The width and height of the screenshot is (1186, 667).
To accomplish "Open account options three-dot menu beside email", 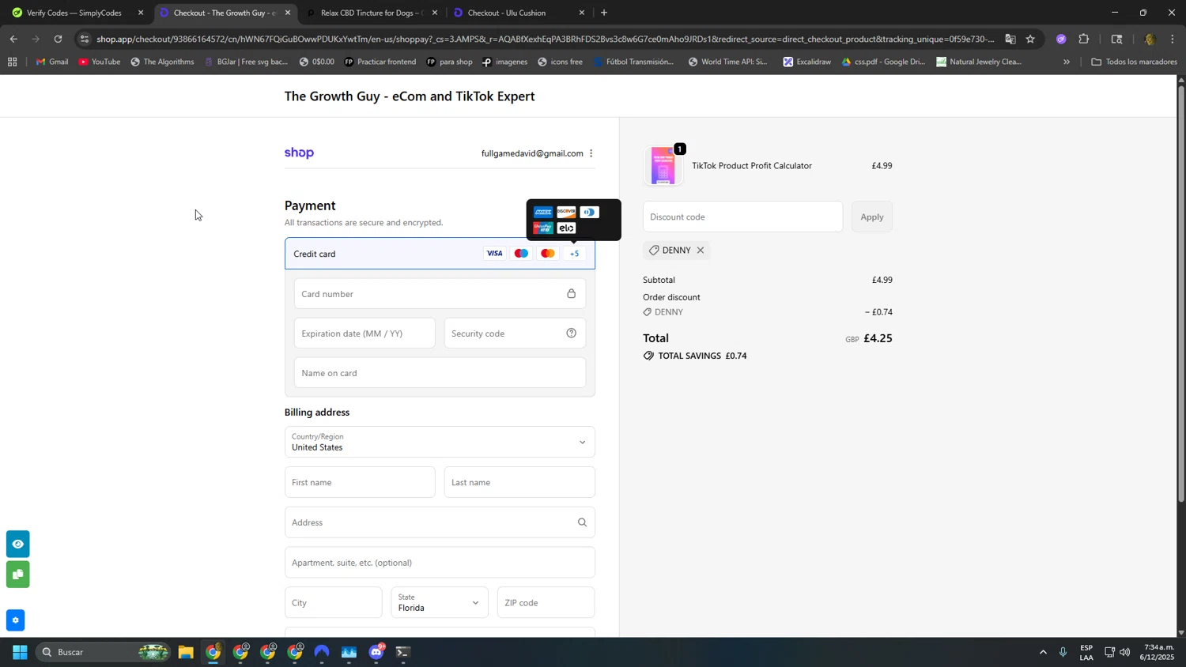I will coord(591,153).
